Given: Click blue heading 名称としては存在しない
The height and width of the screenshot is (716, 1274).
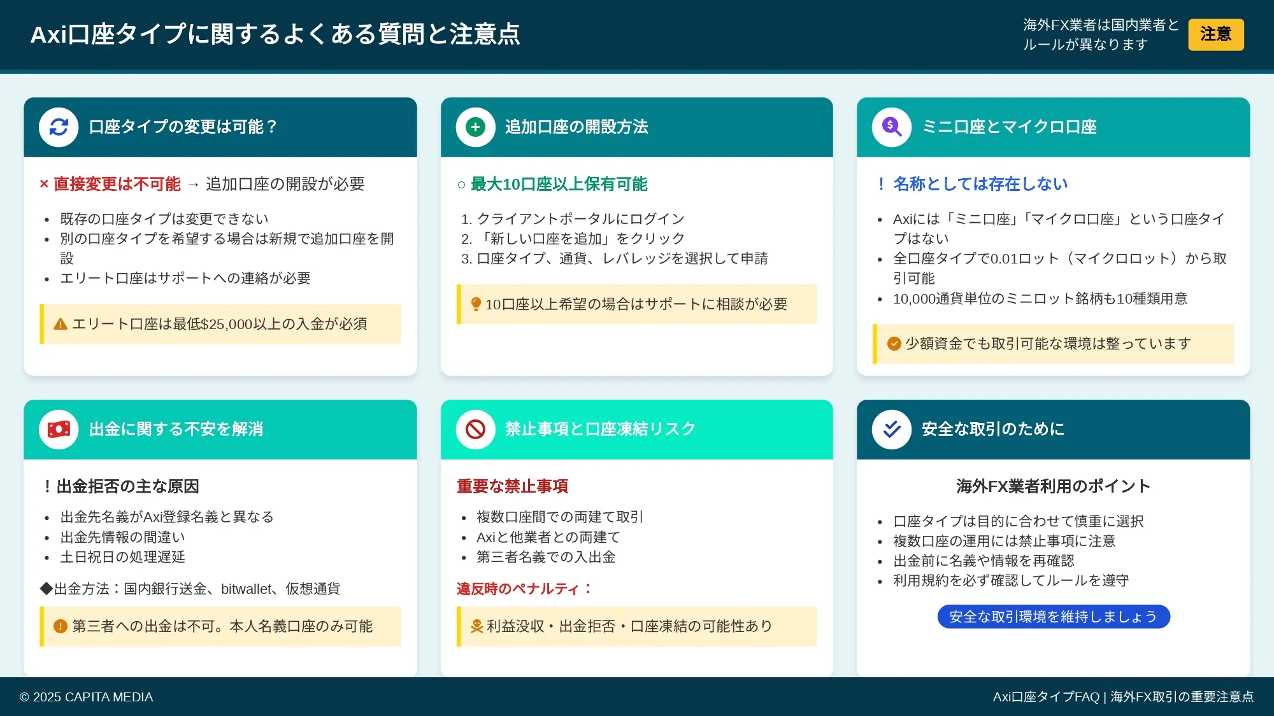Looking at the screenshot, I should coord(980,184).
